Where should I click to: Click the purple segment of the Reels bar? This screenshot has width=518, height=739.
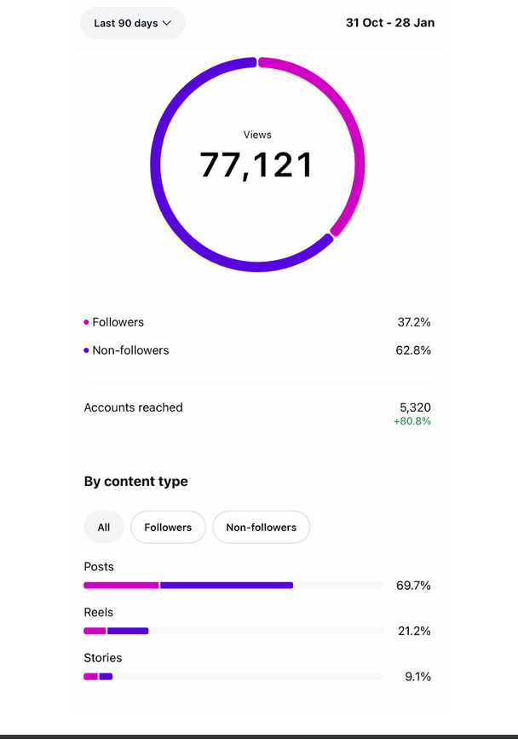128,631
